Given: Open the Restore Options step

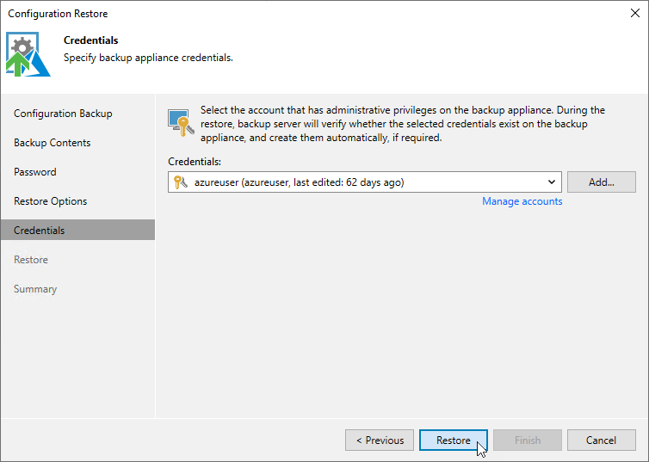Looking at the screenshot, I should pos(51,201).
